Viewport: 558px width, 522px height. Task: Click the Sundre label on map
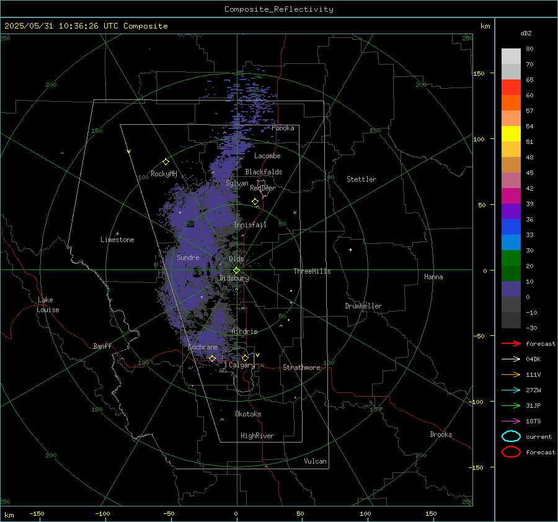coord(188,257)
